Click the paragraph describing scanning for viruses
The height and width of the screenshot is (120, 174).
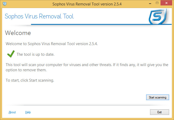coord(87,67)
